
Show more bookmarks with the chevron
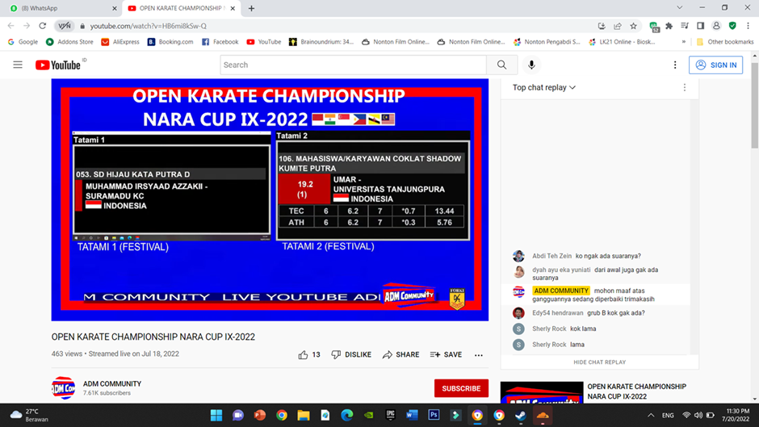click(x=683, y=42)
